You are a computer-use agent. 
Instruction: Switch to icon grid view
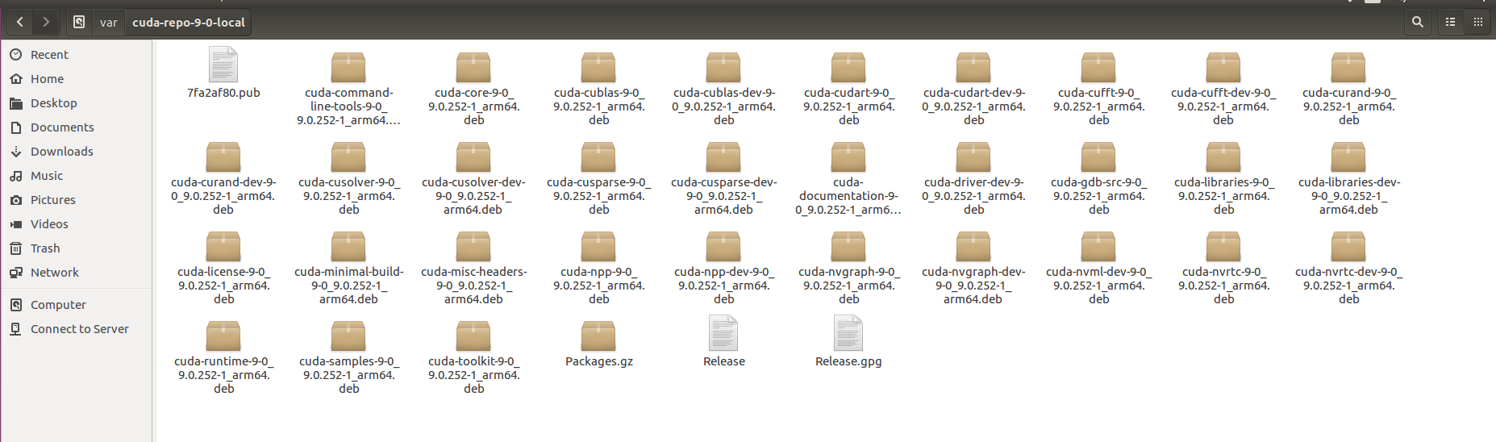pos(1477,22)
